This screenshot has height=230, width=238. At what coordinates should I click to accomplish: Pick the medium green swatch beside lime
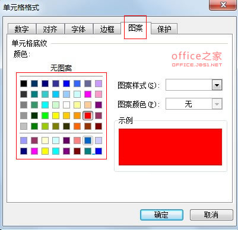point(34,126)
